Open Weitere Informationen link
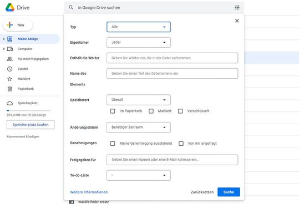The height and width of the screenshot is (204, 299). click(x=89, y=192)
